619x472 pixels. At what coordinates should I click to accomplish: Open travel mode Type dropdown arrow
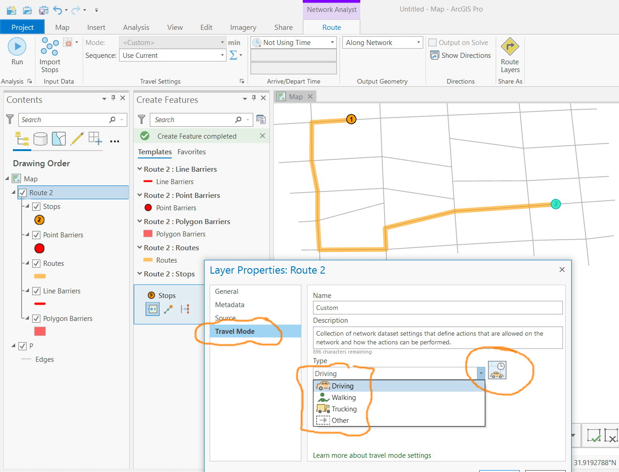[x=481, y=373]
